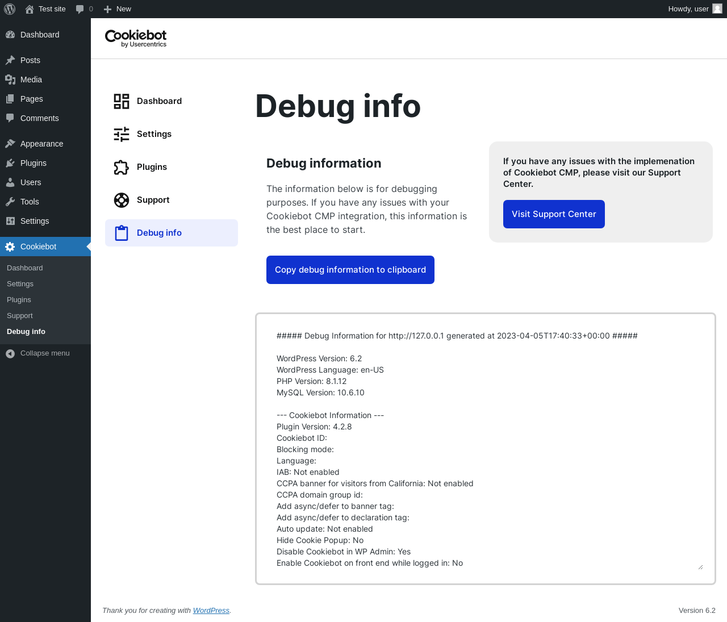Click New label in admin bar
Viewport: 727px width, 622px height.
coord(124,9)
